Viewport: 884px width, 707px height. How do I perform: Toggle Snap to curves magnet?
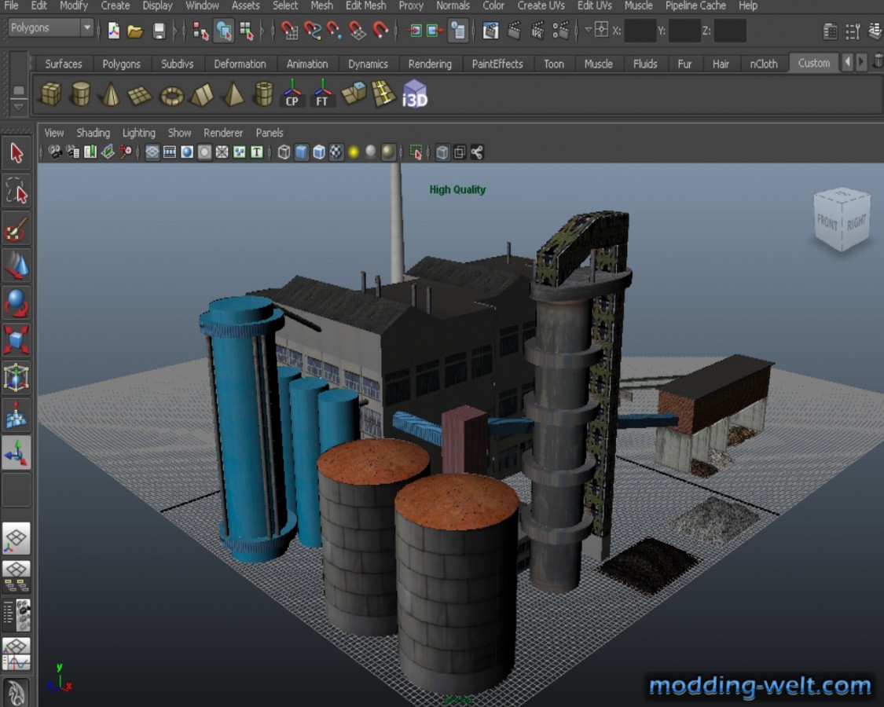pos(312,31)
